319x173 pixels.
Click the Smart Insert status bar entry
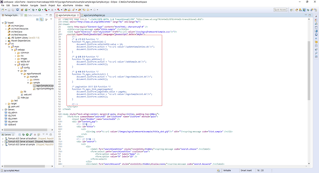(246, 170)
